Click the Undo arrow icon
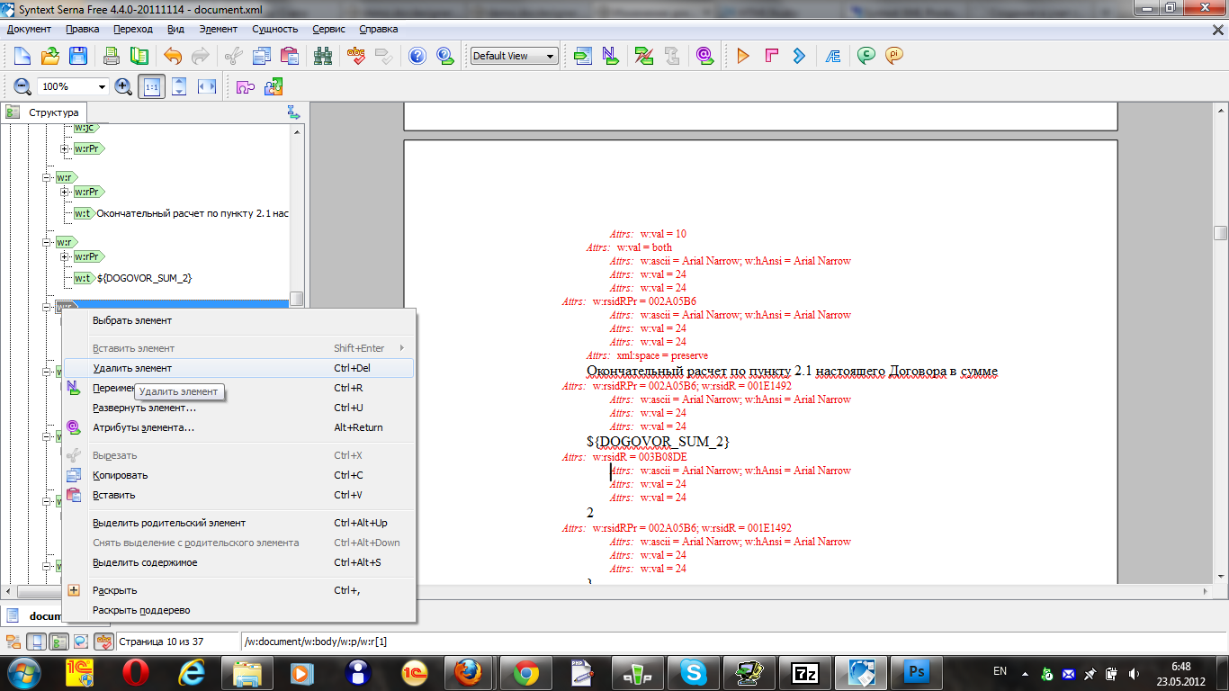This screenshot has height=691, width=1229. 173,56
